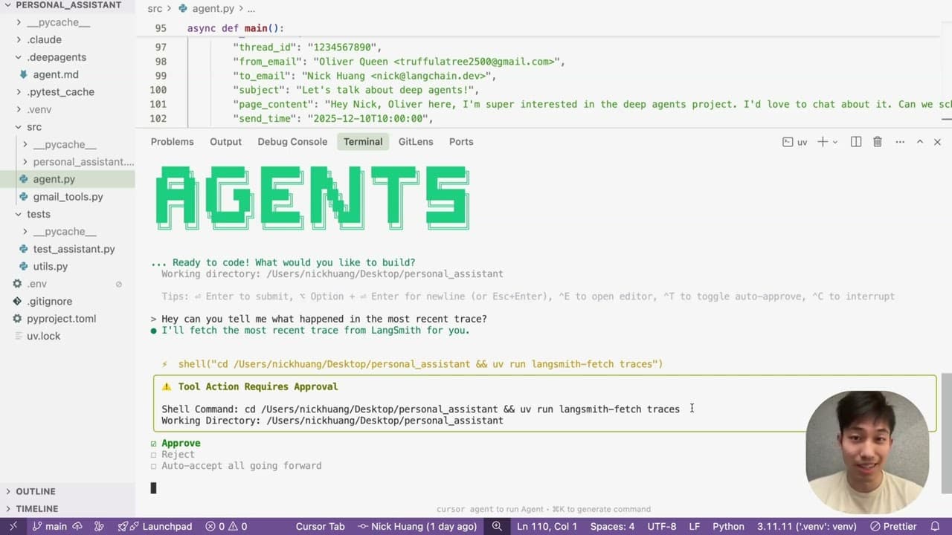The image size is (952, 535).
Task: Open the GitLens panel tab
Action: [415, 141]
